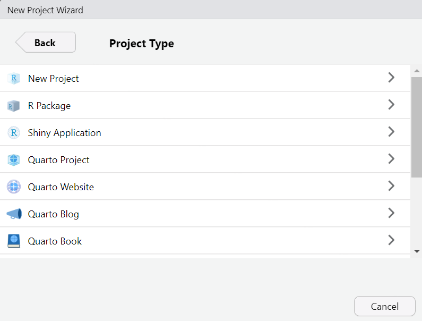The width and height of the screenshot is (422, 321).
Task: Click the Quarto Project icon
Action: 14,160
